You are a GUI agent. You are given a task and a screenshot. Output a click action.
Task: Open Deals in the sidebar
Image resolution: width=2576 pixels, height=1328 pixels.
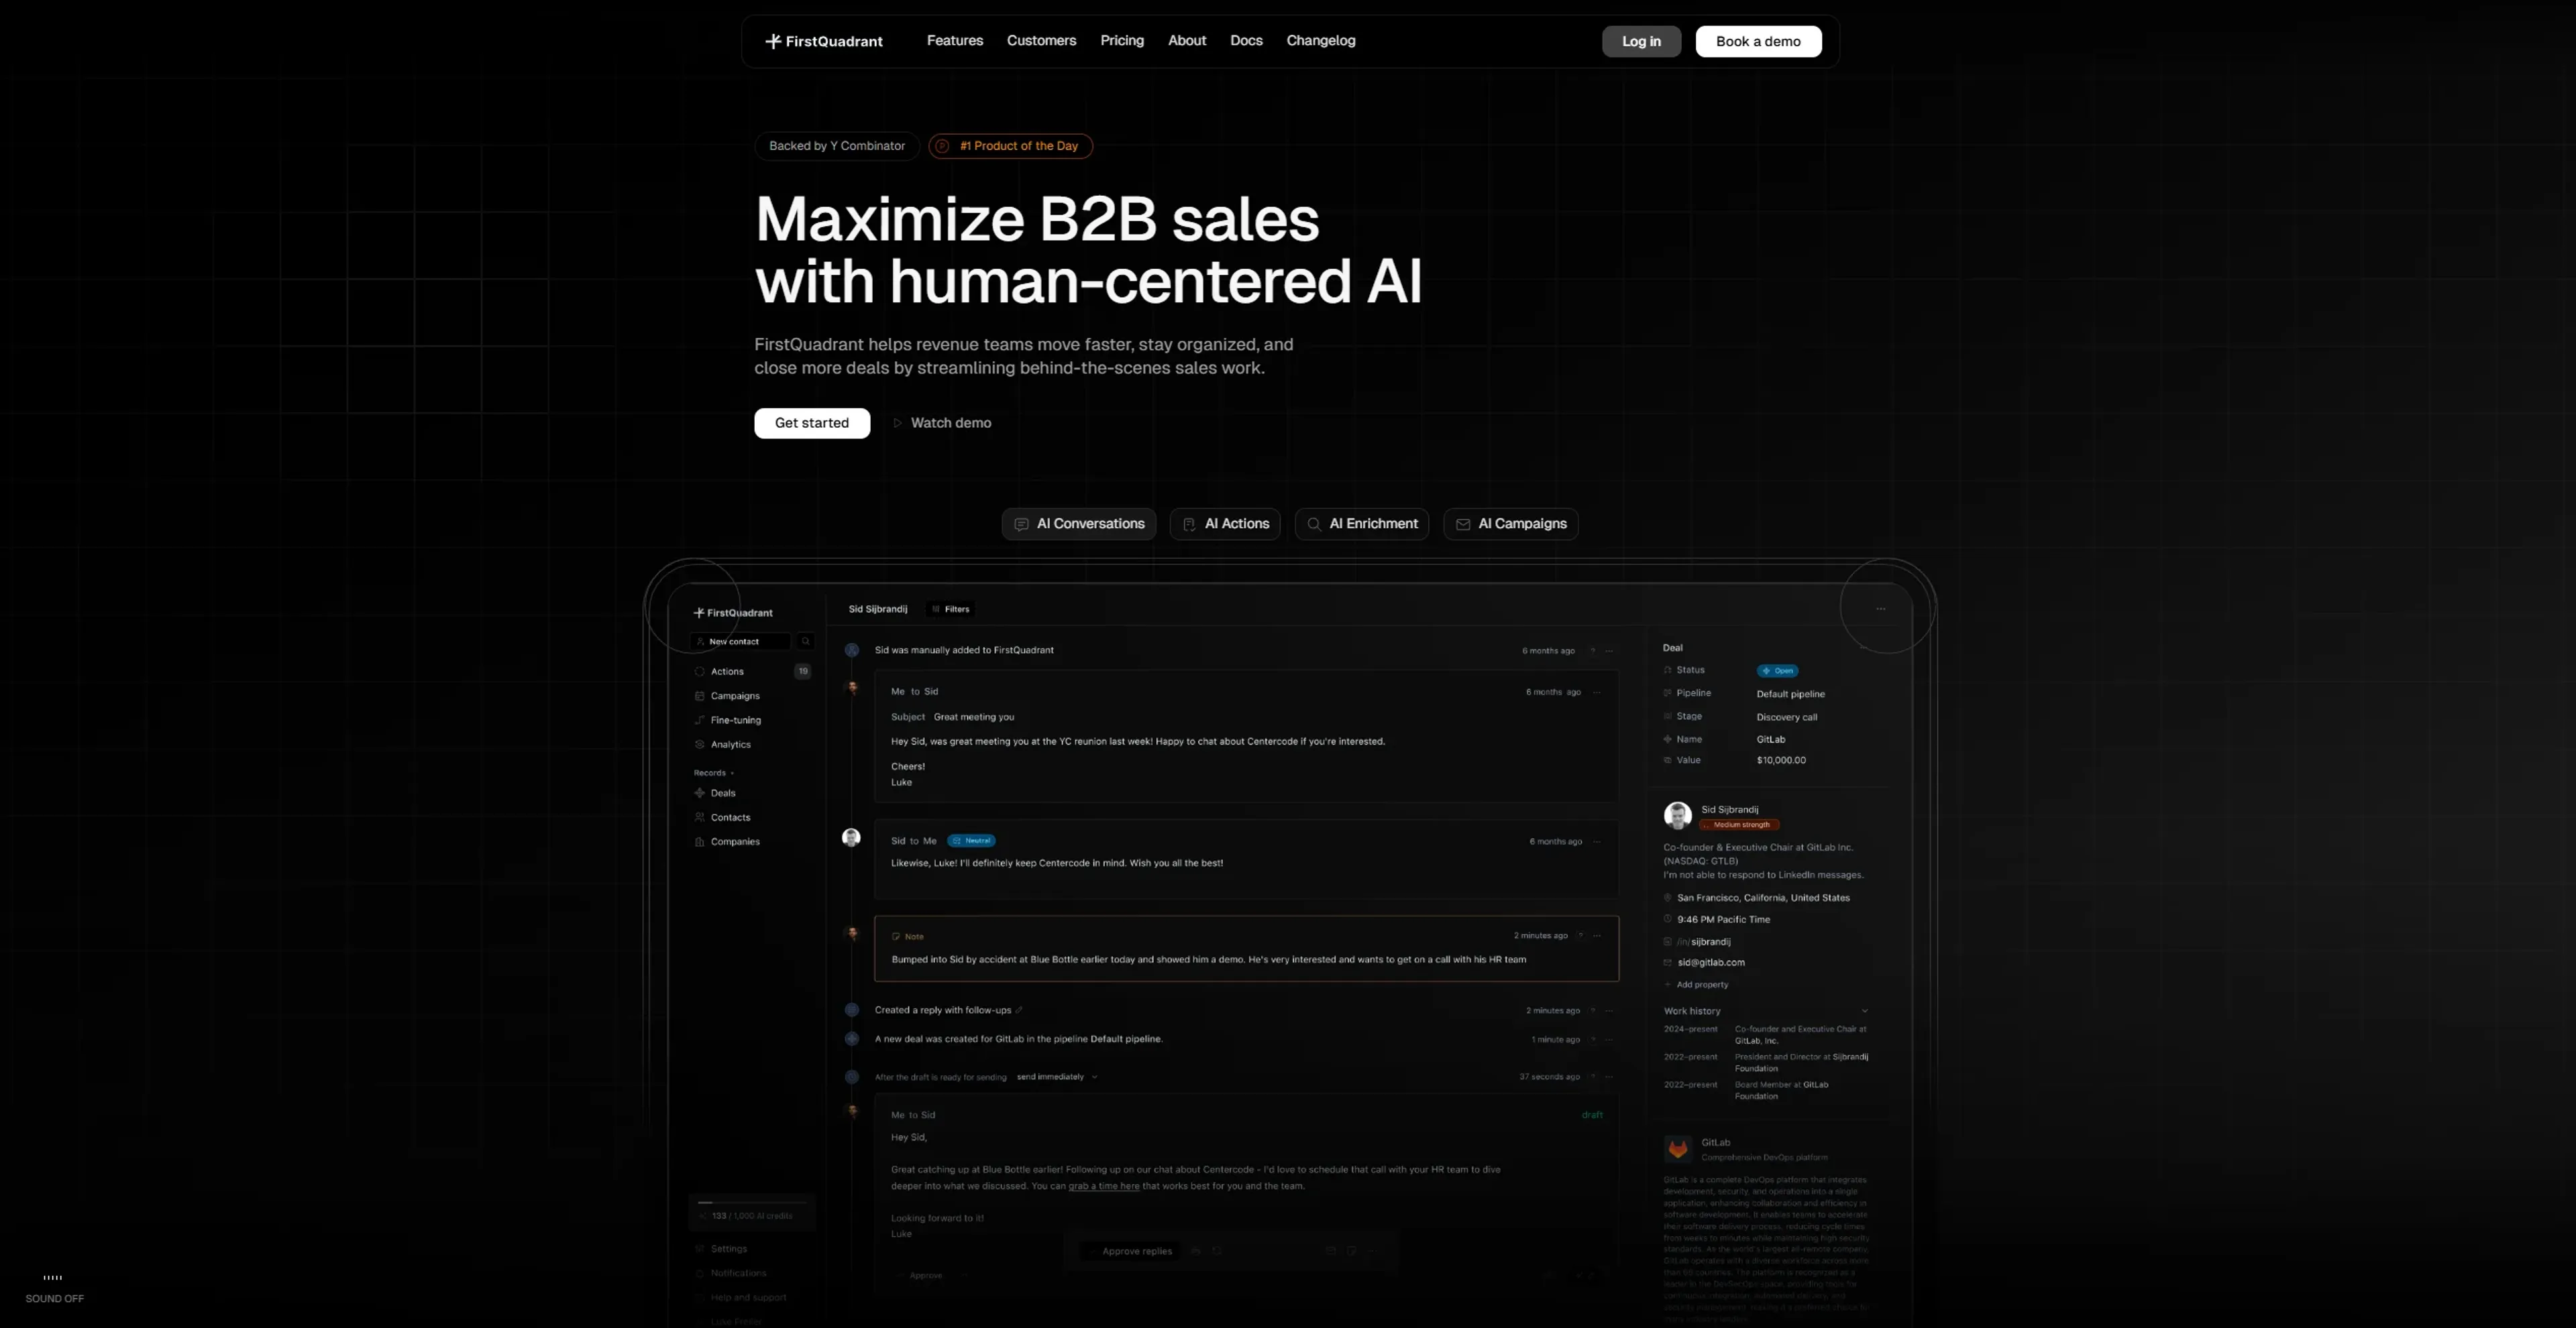[x=722, y=794]
